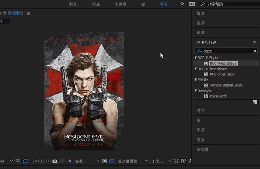Open the 对齐 panel
This screenshot has width=260, height=169.
coord(201,110)
